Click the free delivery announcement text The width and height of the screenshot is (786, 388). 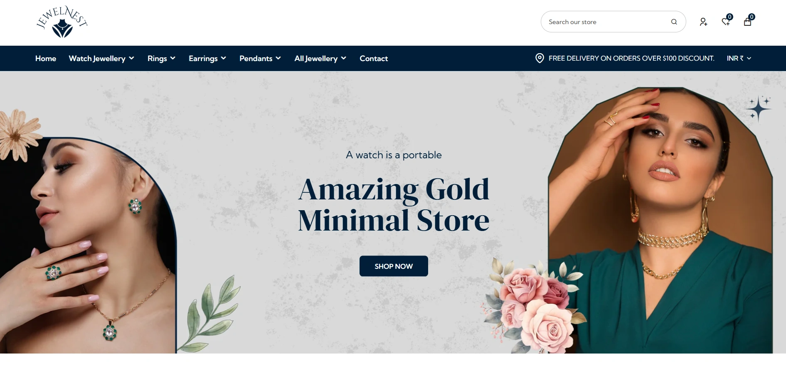(x=631, y=58)
